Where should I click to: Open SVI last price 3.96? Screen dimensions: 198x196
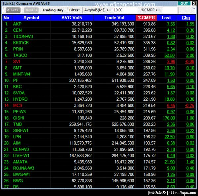click(171, 62)
